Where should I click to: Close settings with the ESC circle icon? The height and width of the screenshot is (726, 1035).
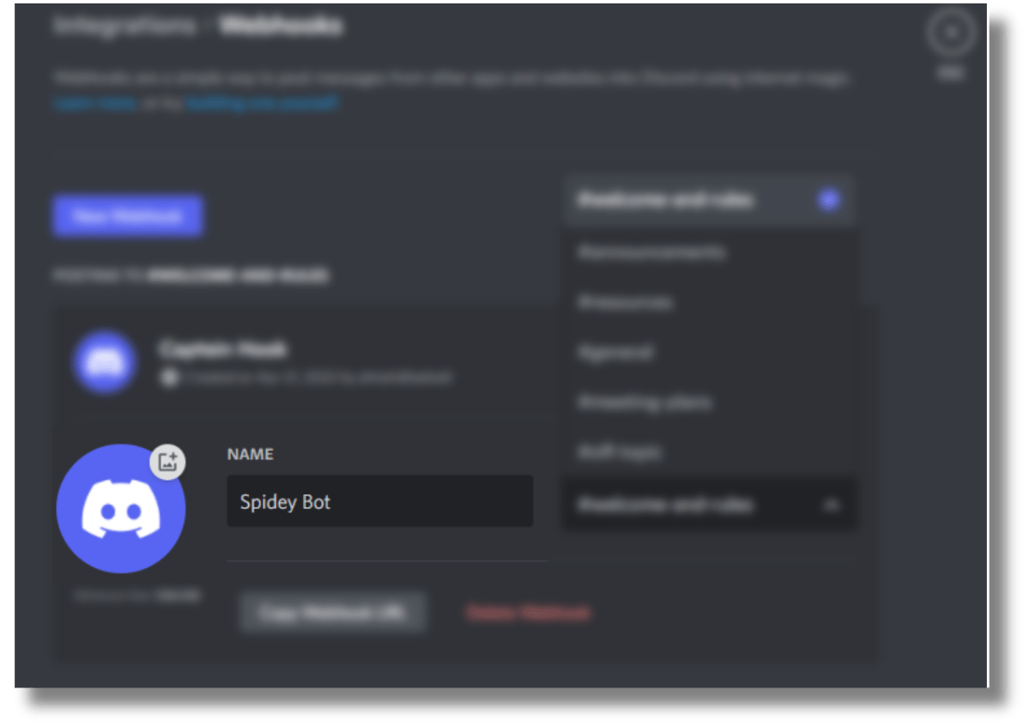click(950, 33)
